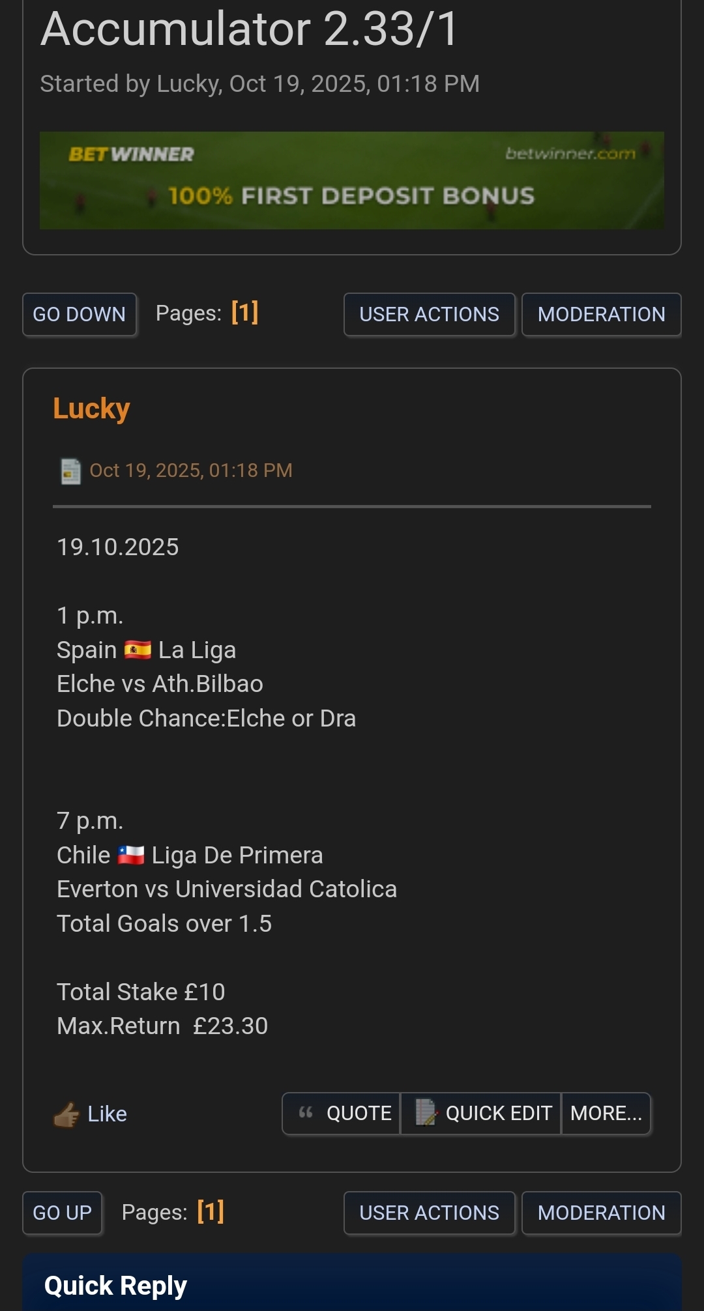
Task: Click the Chile flag emoji
Action: pyautogui.click(x=131, y=855)
